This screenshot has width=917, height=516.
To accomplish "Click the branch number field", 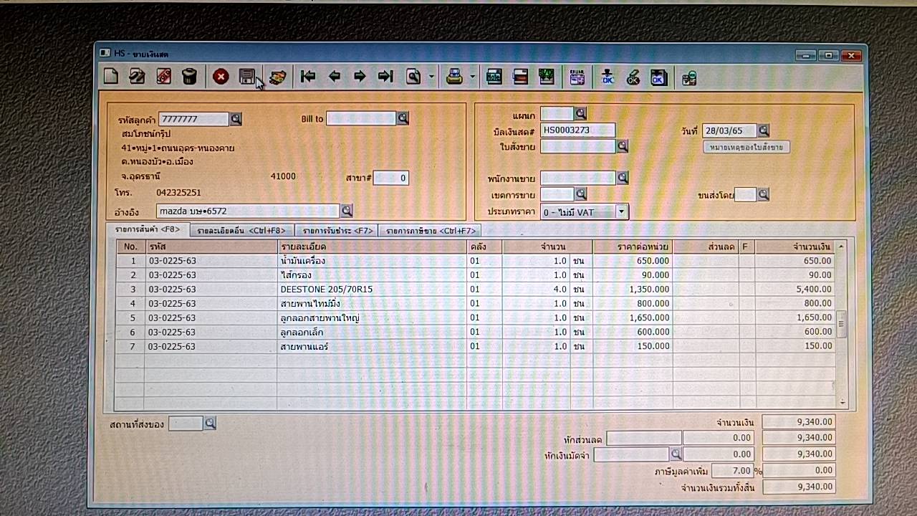I will pyautogui.click(x=390, y=178).
